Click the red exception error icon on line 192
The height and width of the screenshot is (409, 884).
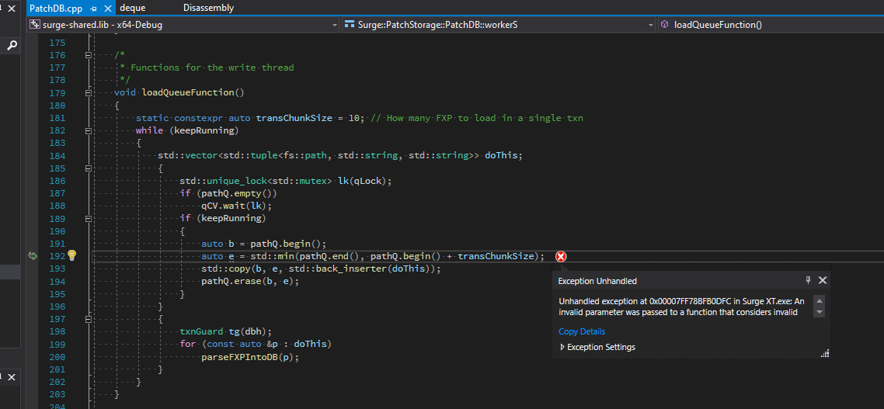pos(560,256)
